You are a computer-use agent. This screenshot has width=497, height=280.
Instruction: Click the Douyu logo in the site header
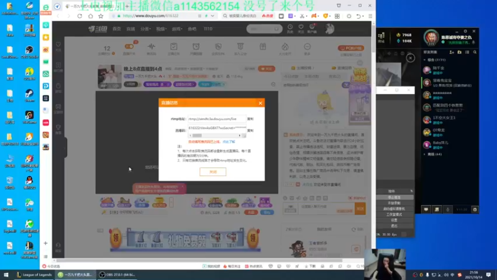coord(98,29)
